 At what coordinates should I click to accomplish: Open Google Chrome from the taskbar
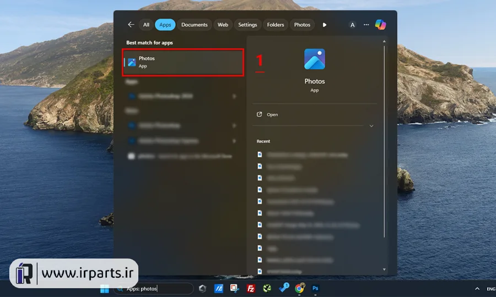tap(300, 288)
